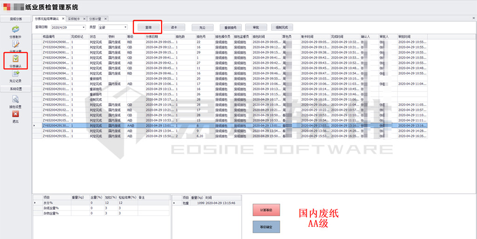This screenshot has height=239, width=477.
Task: Switch to the 分拣计量 tab
Action: tap(95, 19)
